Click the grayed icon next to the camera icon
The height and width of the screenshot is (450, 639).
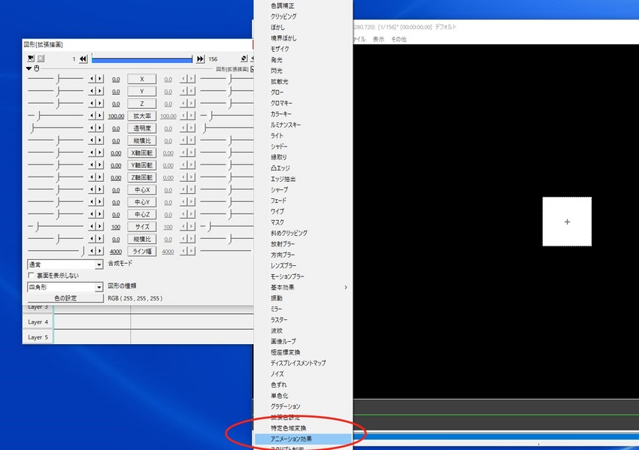(x=41, y=59)
